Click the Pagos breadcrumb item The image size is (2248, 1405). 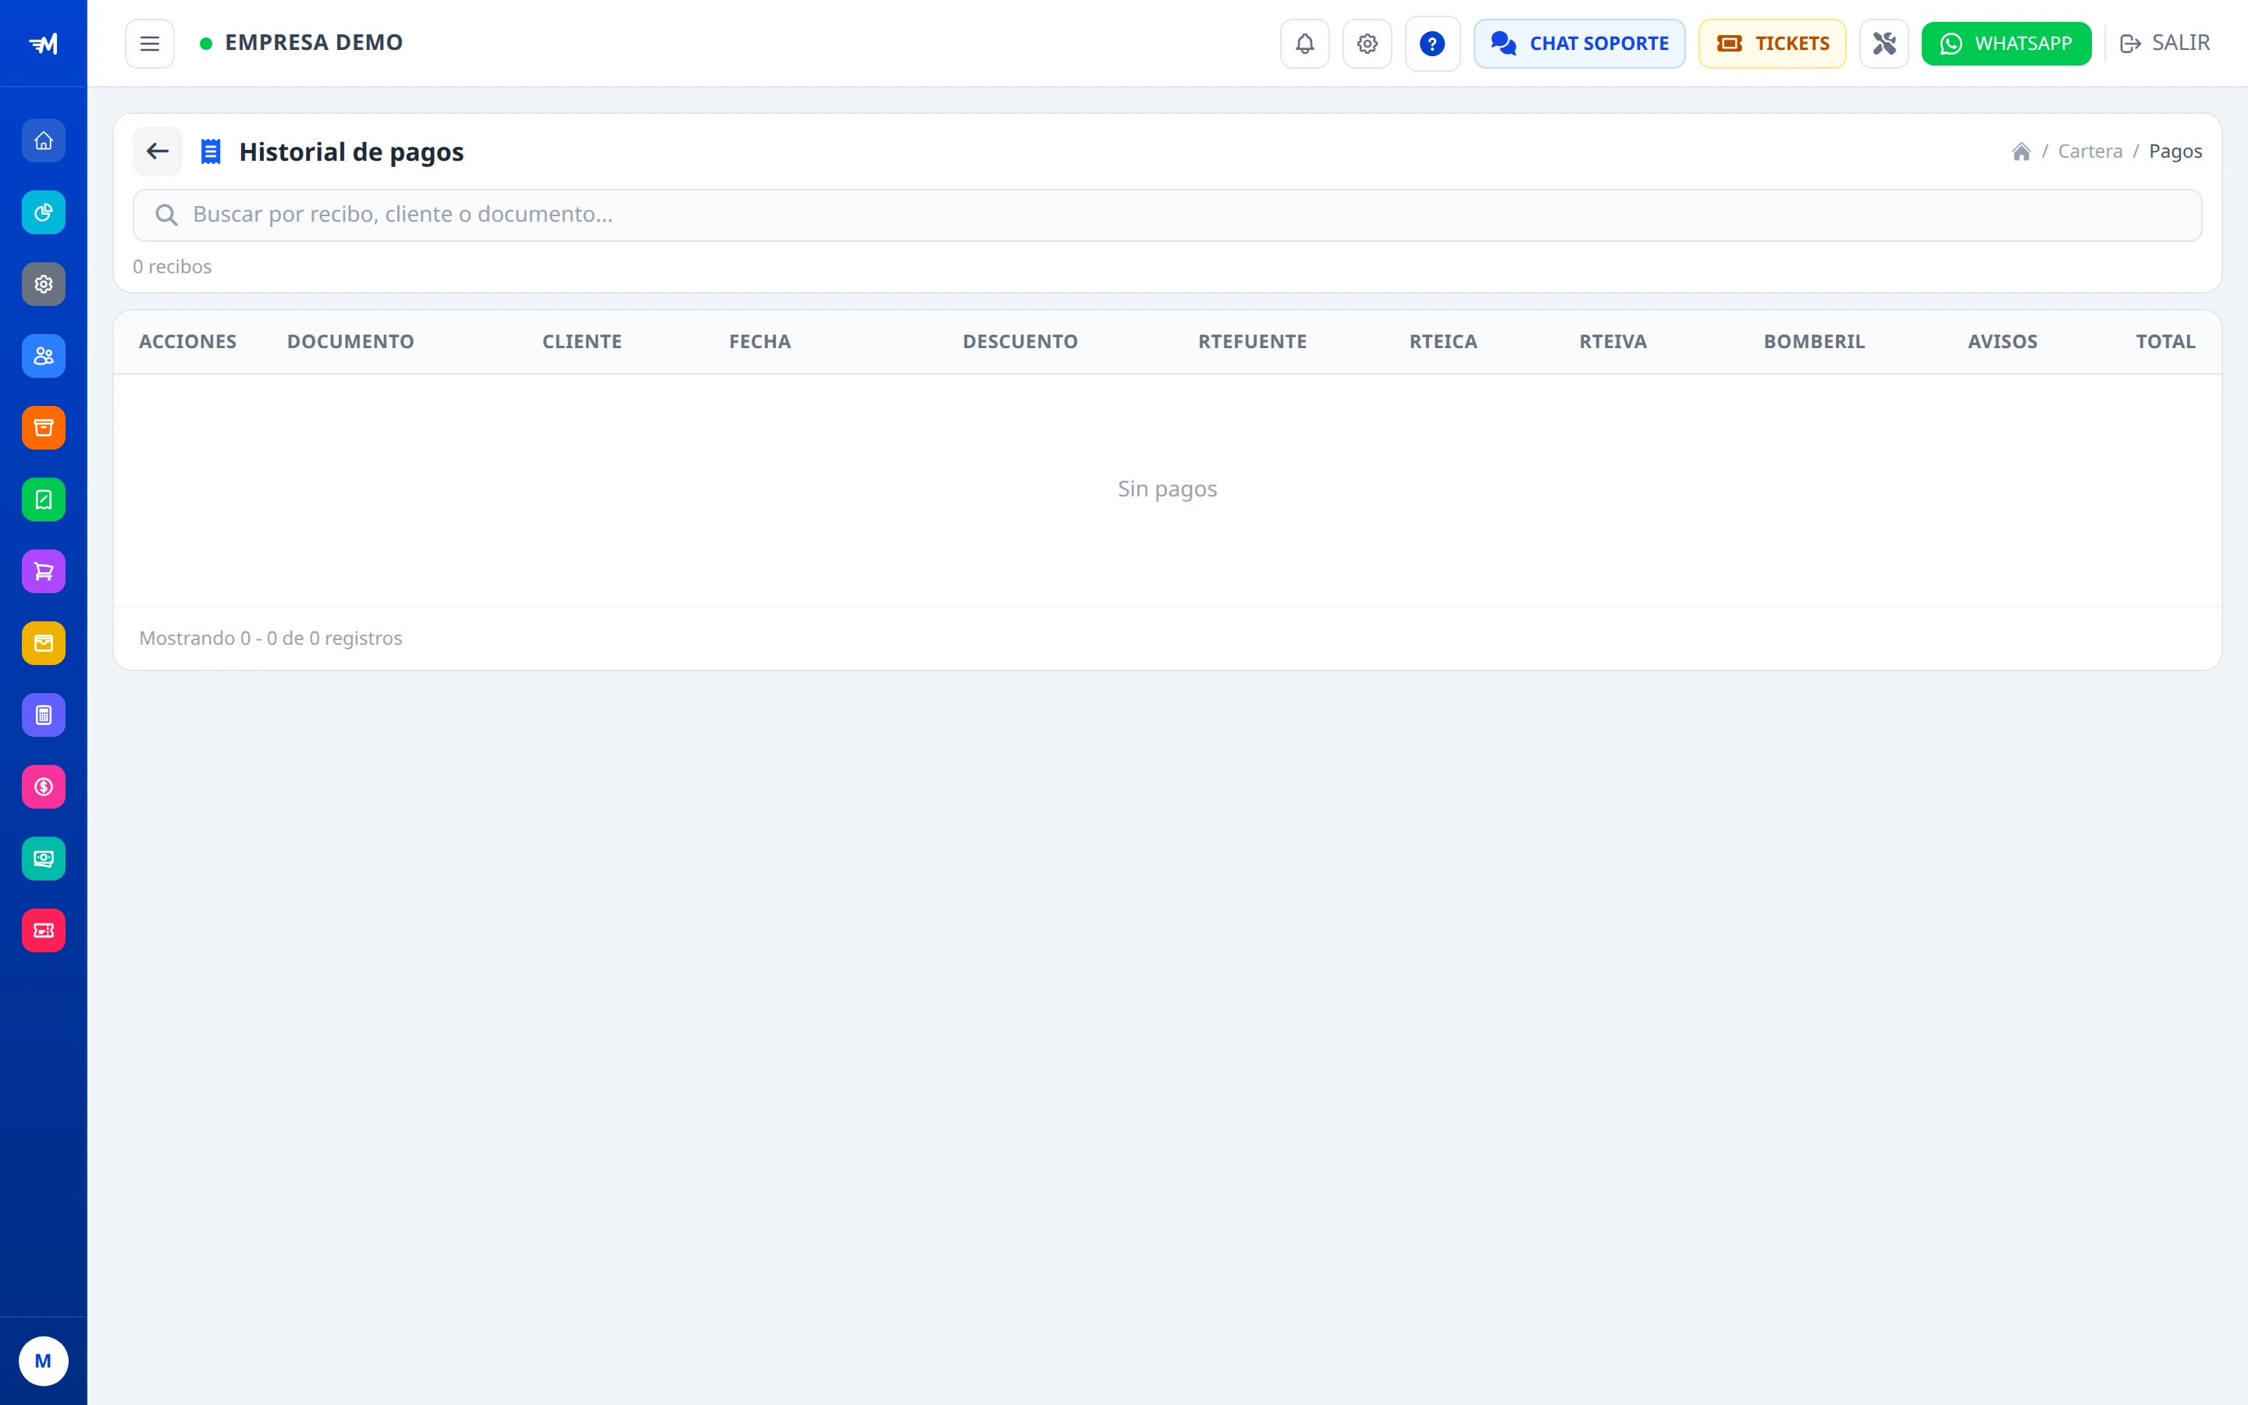2175,151
